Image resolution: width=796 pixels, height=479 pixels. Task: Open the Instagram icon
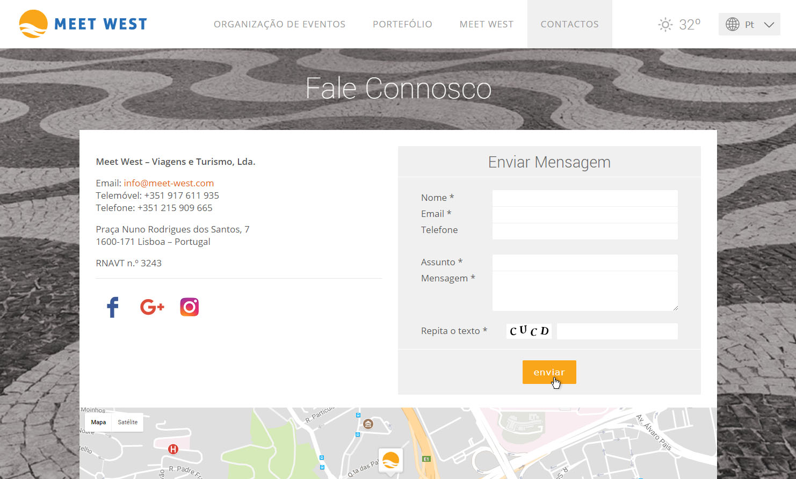pos(189,307)
